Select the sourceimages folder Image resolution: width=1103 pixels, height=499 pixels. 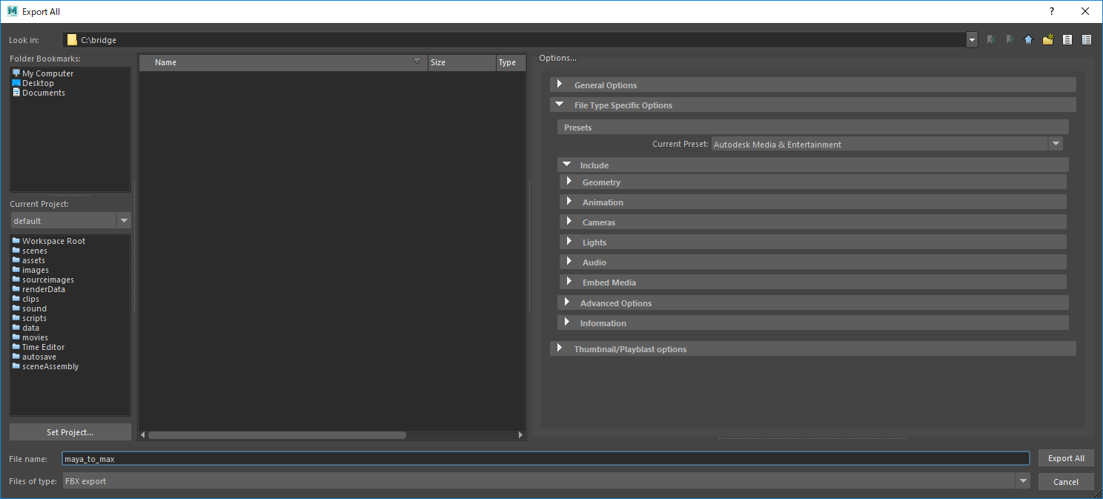pos(47,280)
